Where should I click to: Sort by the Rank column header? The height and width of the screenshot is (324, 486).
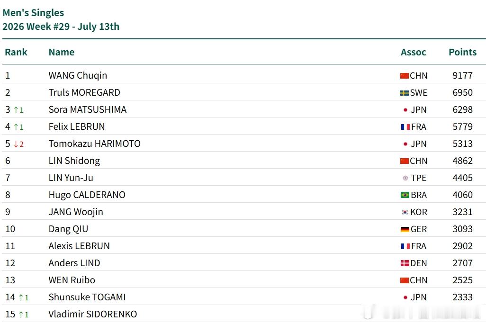click(16, 52)
